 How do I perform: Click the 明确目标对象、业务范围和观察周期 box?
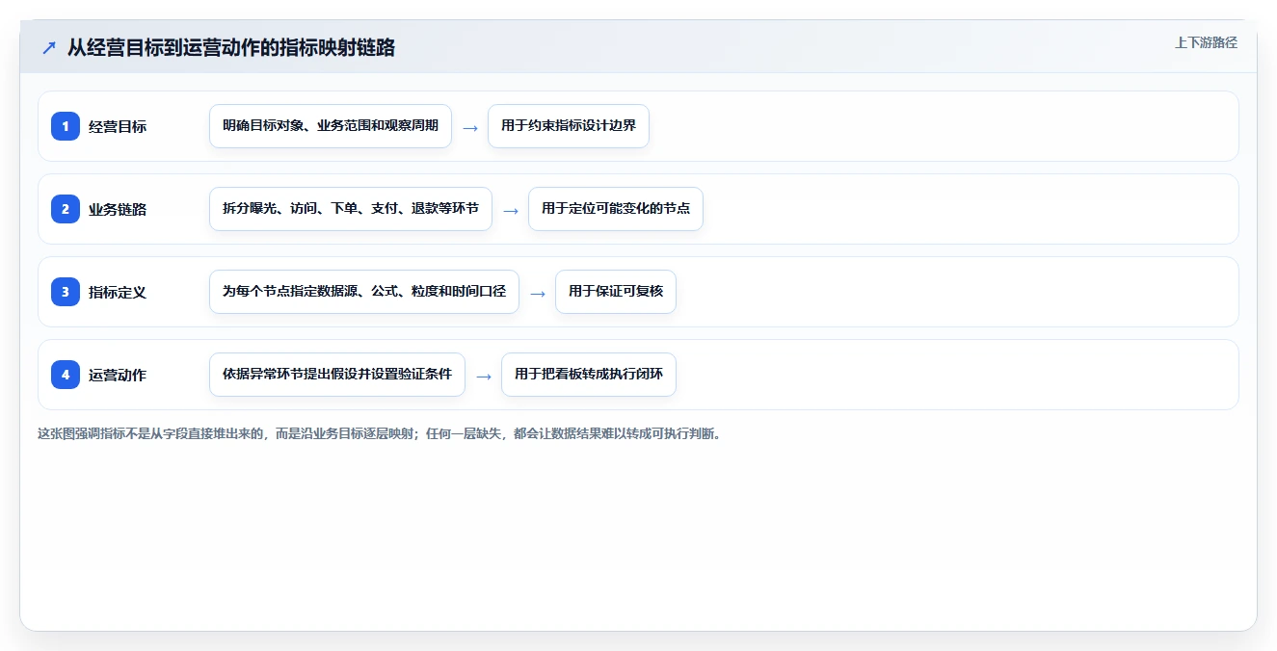click(x=331, y=126)
